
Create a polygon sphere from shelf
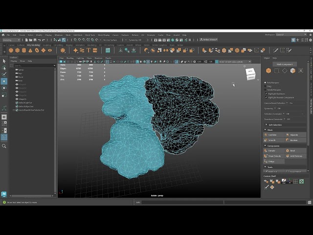(x=11, y=50)
